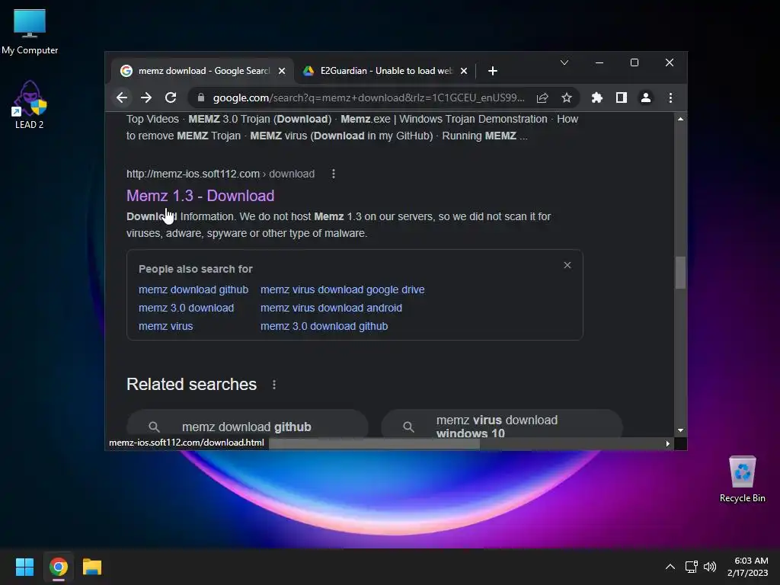The image size is (780, 585).
Task: Open the clock showing 6:03 AM
Action: tap(748, 567)
